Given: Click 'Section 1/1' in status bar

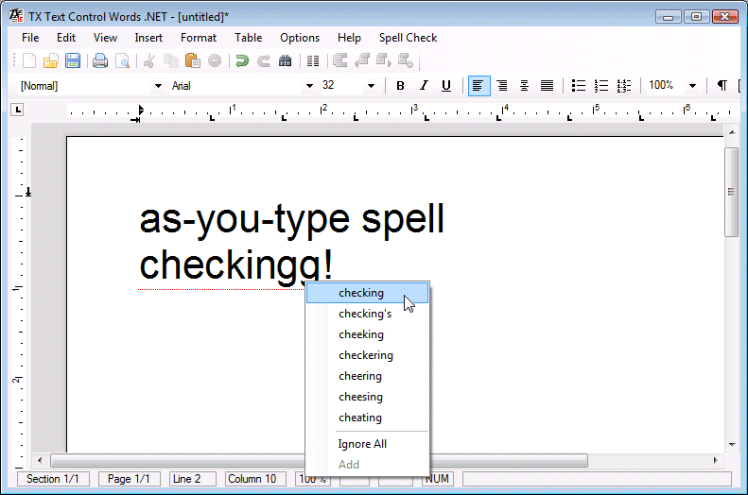Looking at the screenshot, I should pos(53,479).
